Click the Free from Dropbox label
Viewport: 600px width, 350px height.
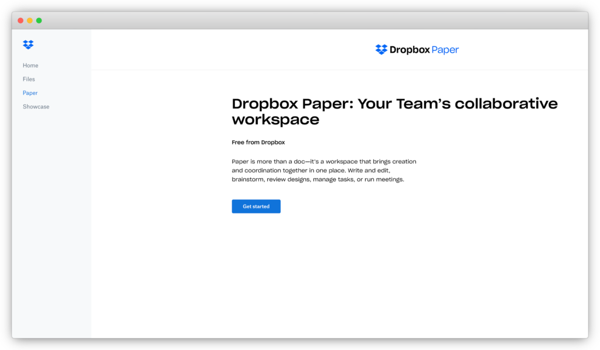[258, 142]
